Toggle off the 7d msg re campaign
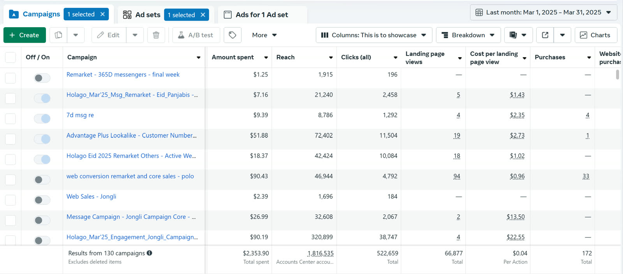623x274 pixels. (x=42, y=119)
